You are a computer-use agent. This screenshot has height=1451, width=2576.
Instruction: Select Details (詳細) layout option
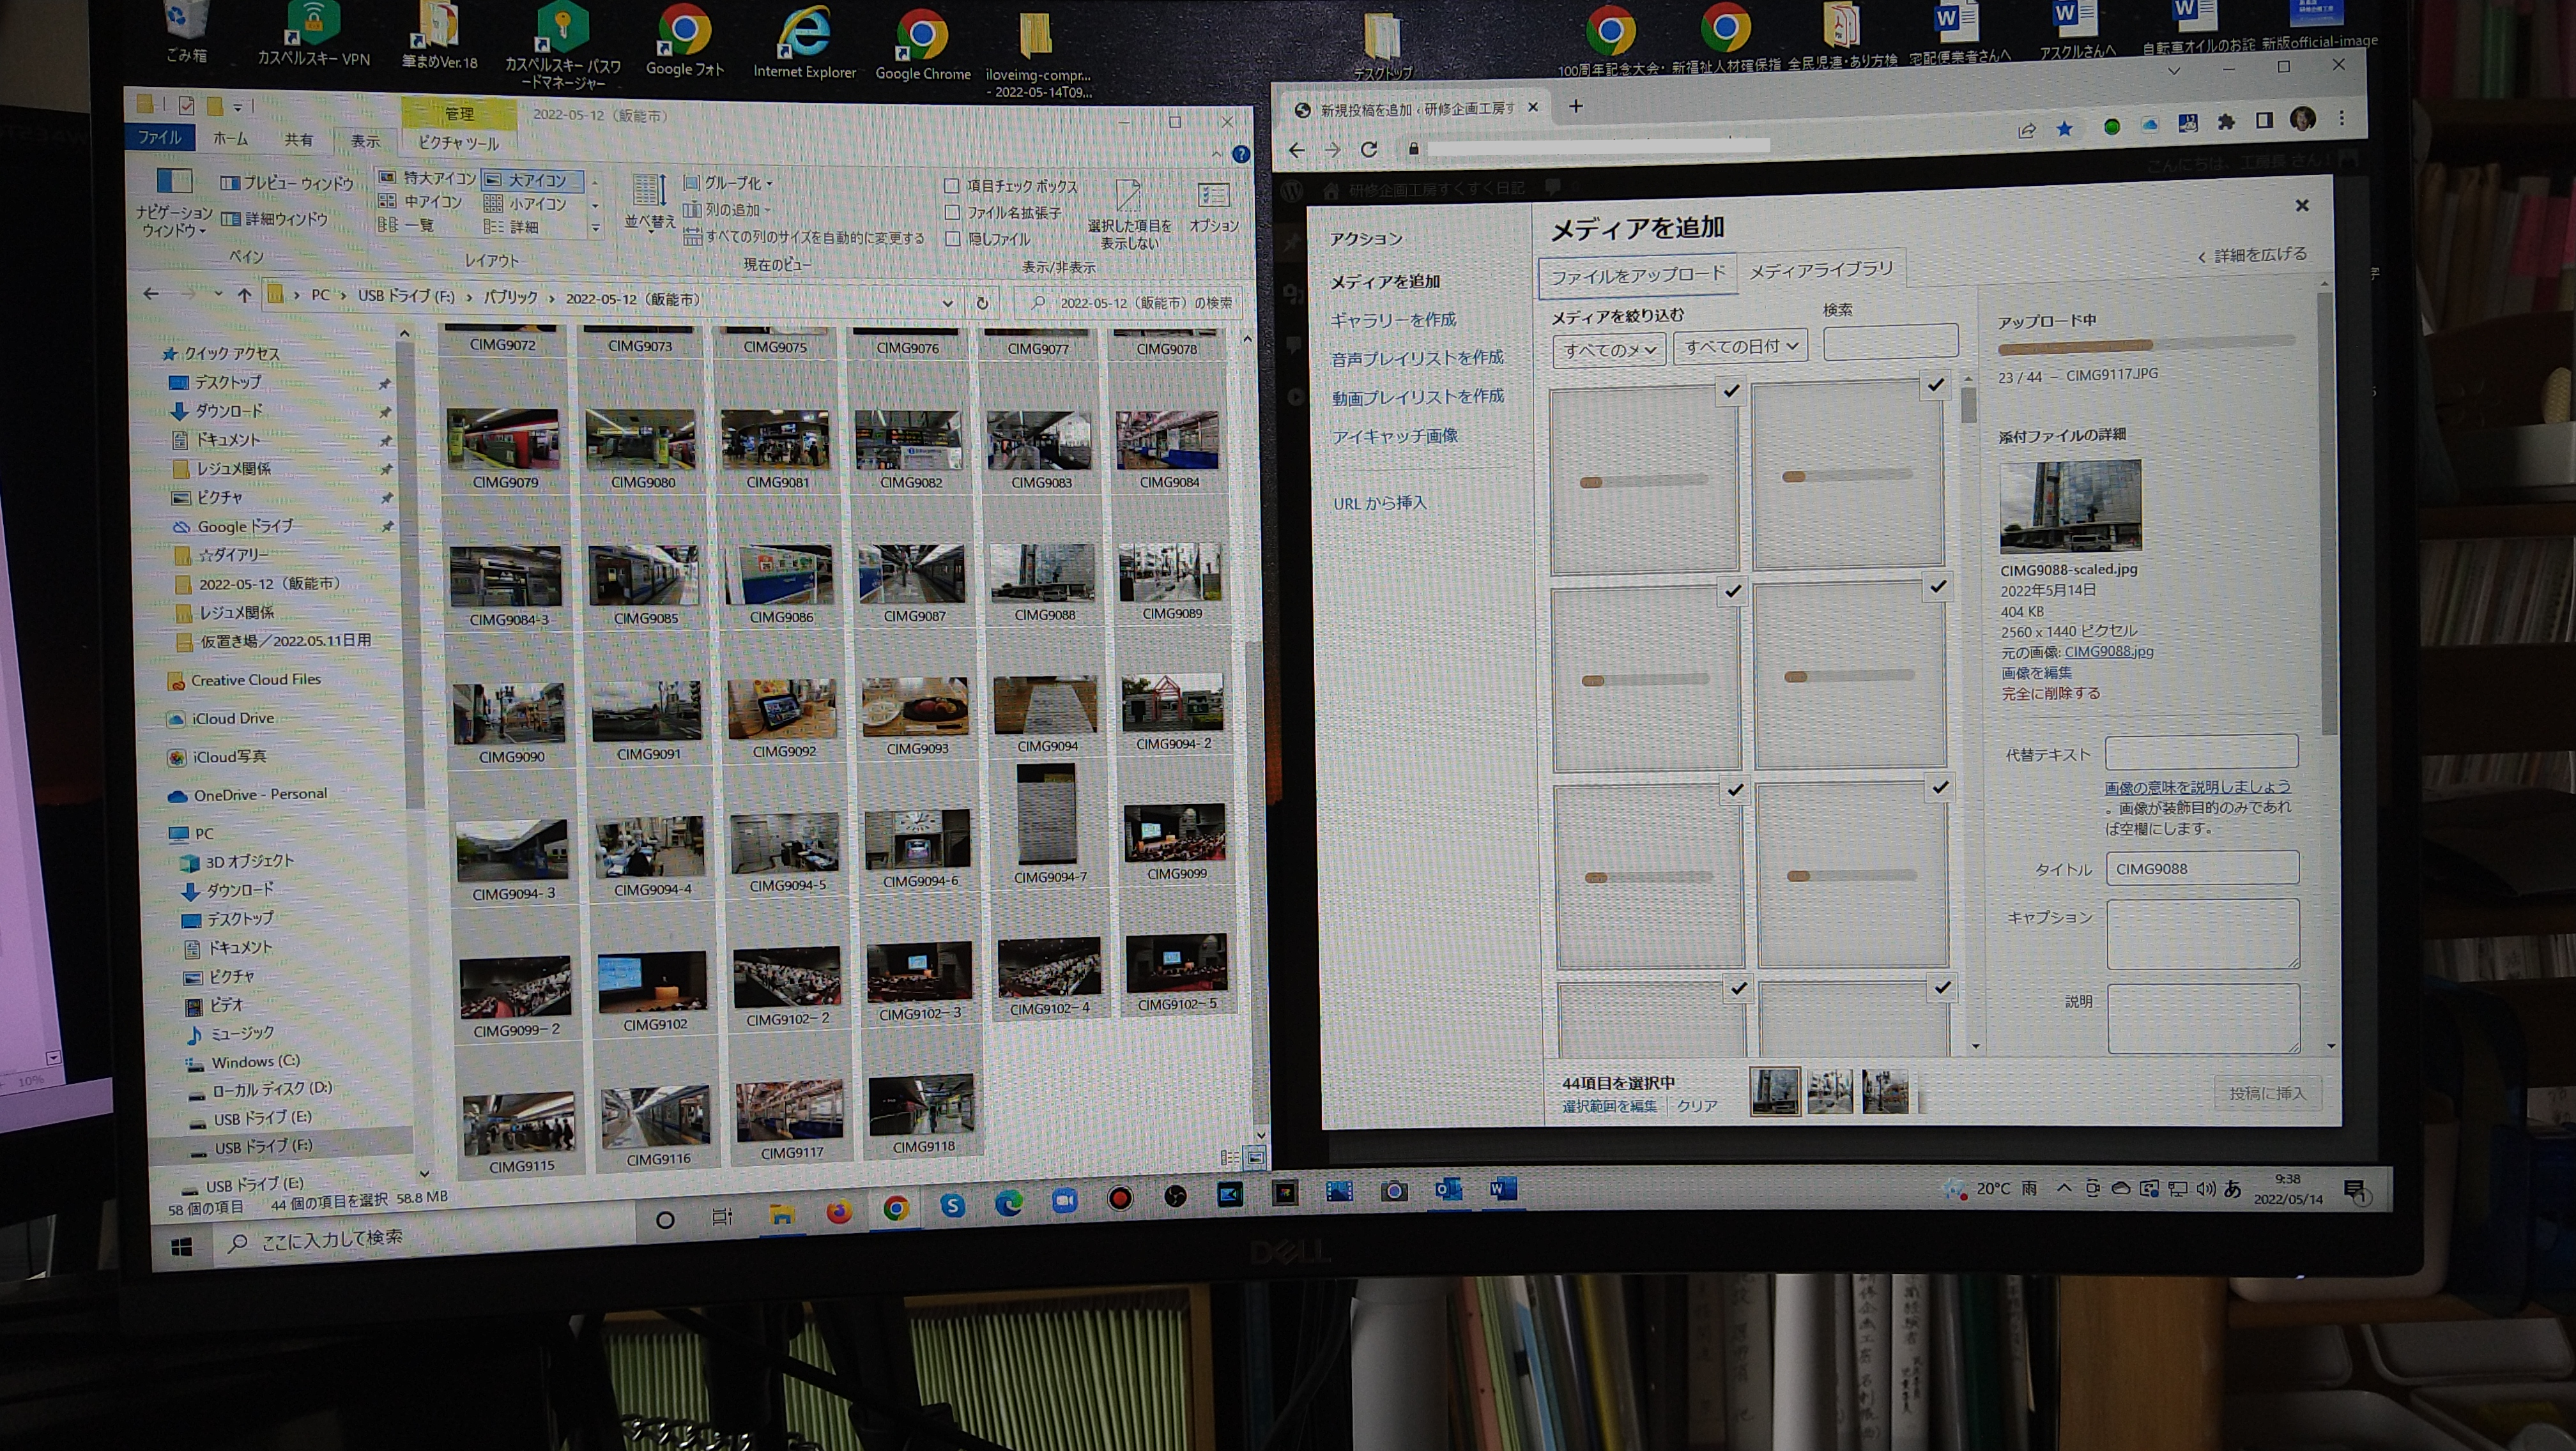coord(512,227)
